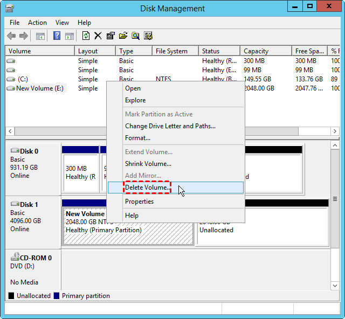Click the Disk 0 label panel
The image size is (345, 319).
(33, 169)
